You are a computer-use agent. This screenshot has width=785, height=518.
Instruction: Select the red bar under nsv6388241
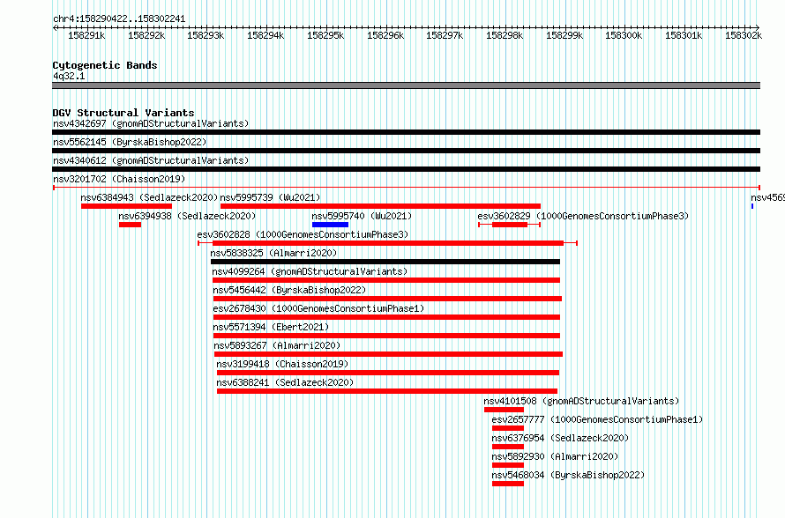pos(387,391)
